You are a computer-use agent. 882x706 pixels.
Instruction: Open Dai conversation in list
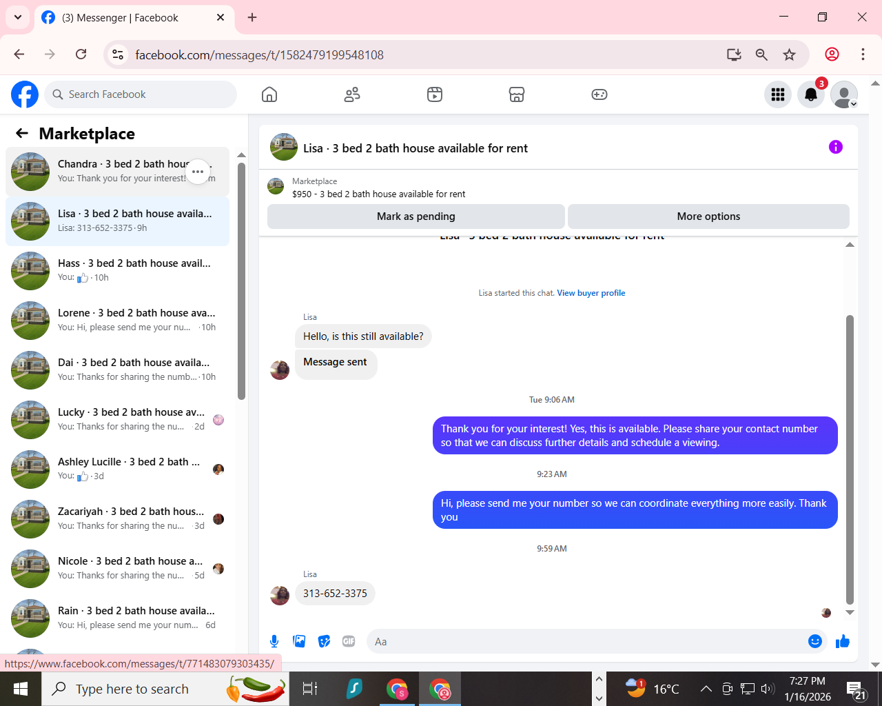click(x=117, y=370)
